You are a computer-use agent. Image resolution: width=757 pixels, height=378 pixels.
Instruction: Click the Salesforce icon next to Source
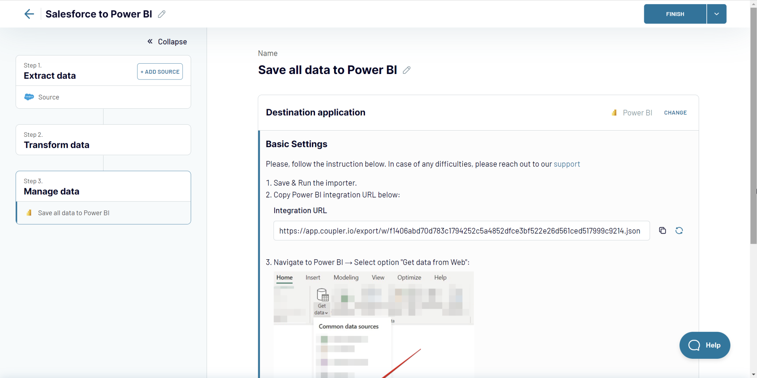28,97
